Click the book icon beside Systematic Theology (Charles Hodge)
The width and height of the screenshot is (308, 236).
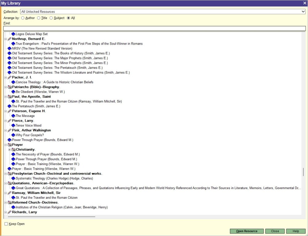(13, 178)
